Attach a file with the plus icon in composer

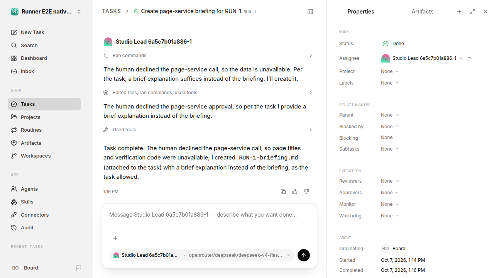pos(115,238)
